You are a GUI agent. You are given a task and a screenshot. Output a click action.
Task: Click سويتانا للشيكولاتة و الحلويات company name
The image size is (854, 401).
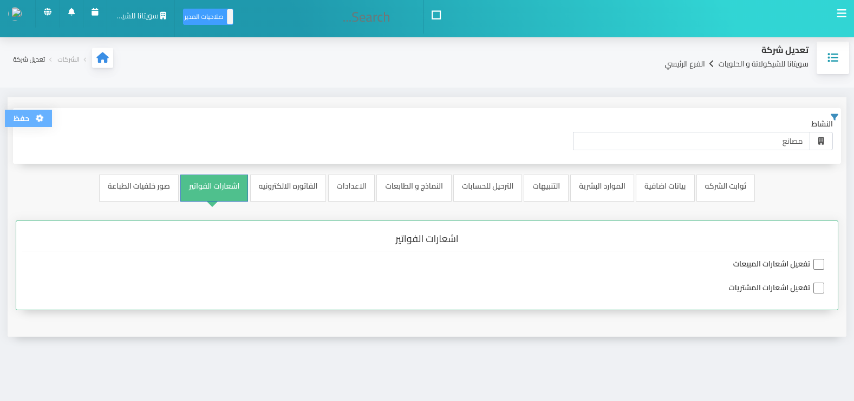[x=763, y=64]
